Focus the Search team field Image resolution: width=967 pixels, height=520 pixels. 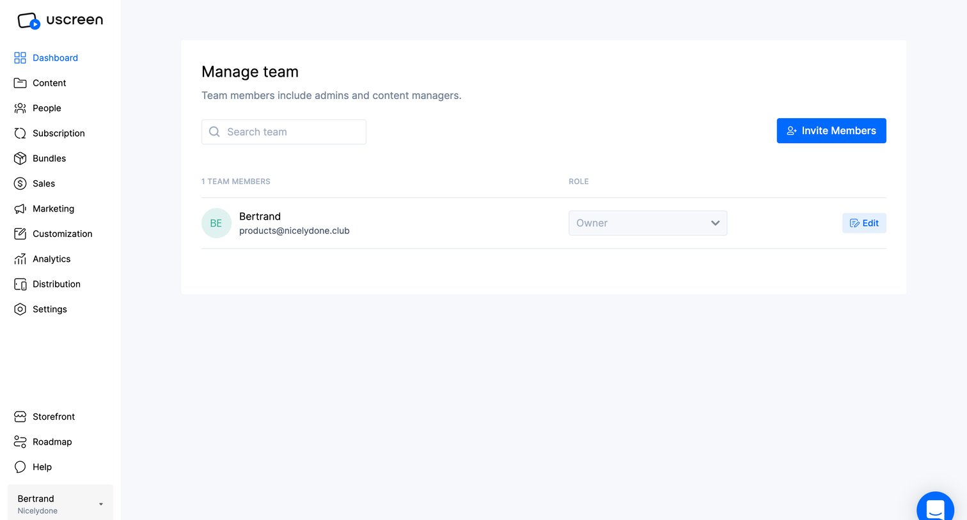(x=284, y=132)
